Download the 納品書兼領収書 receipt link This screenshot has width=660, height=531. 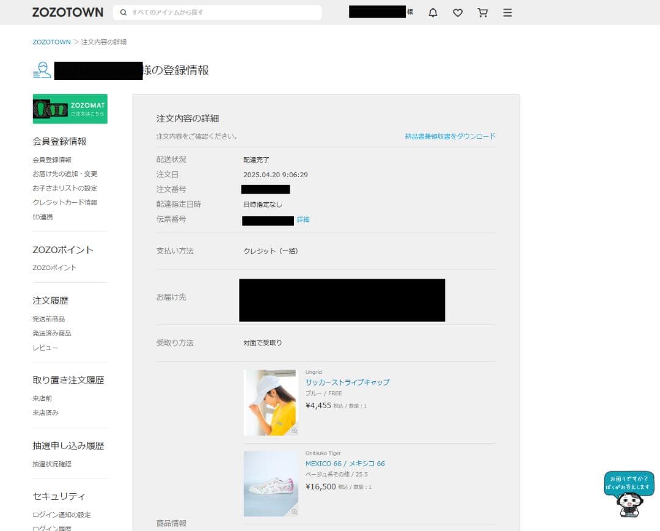pyautogui.click(x=450, y=136)
